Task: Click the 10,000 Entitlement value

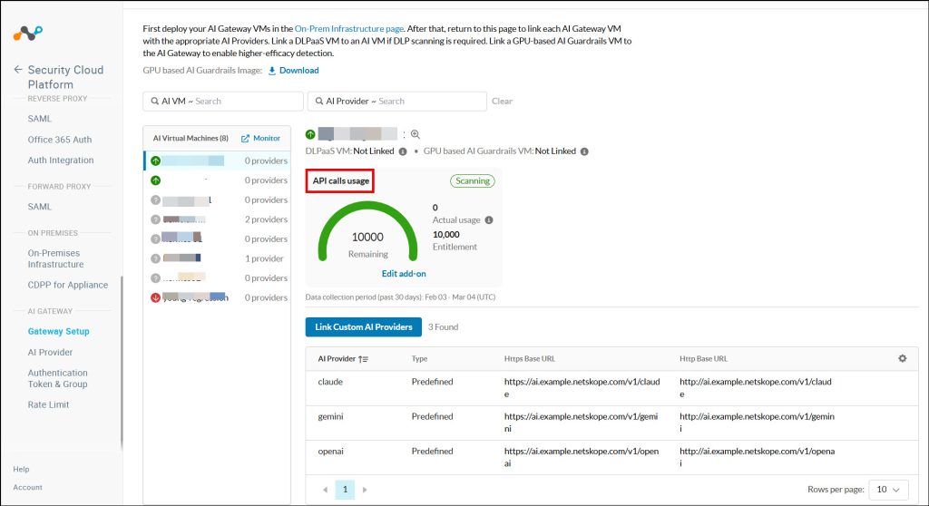Action: pyautogui.click(x=446, y=235)
